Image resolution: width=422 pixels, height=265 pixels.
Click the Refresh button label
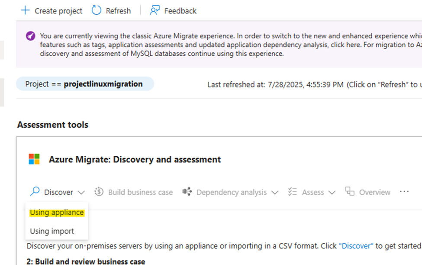pyautogui.click(x=119, y=11)
